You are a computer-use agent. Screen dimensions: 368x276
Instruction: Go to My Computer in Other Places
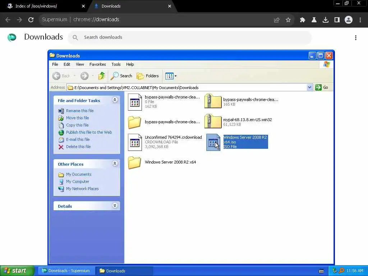click(x=78, y=181)
